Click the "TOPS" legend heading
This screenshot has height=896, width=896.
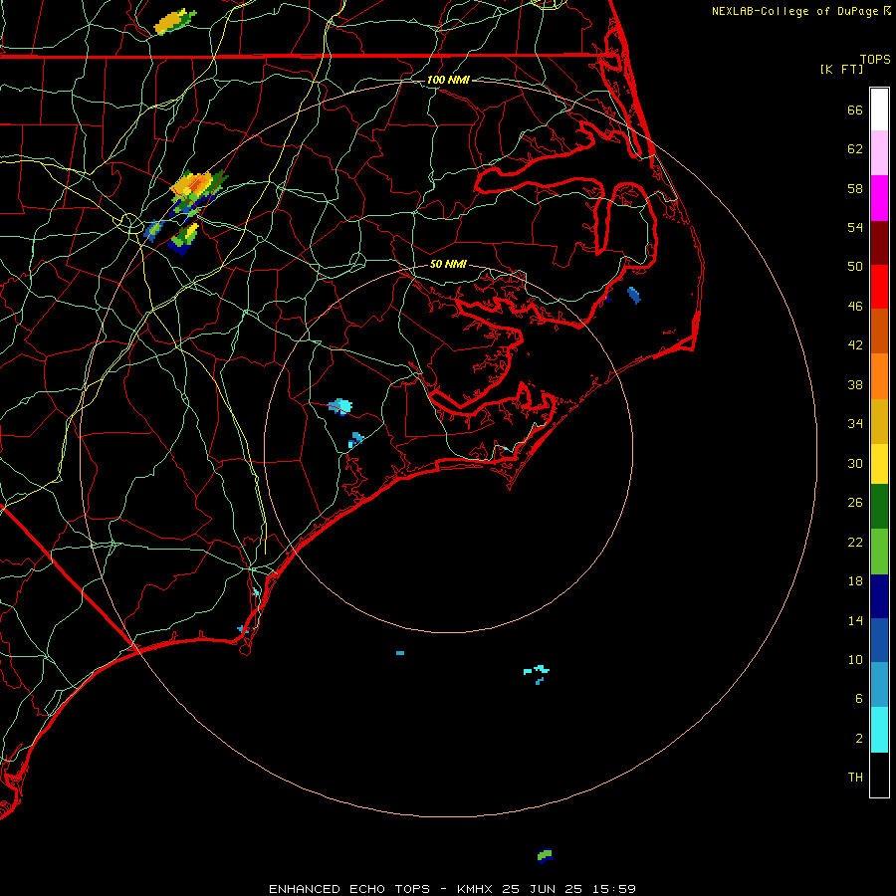click(x=875, y=60)
